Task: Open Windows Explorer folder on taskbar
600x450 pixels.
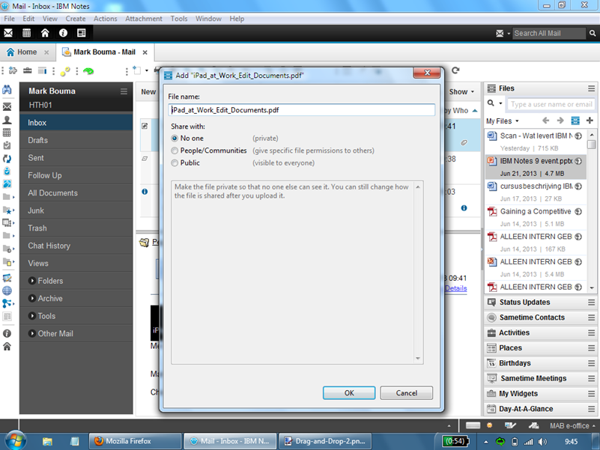Action: click(x=47, y=441)
